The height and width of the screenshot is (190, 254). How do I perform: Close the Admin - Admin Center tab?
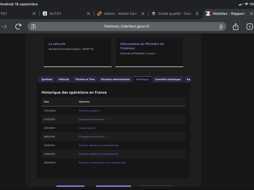pyautogui.click(x=143, y=14)
